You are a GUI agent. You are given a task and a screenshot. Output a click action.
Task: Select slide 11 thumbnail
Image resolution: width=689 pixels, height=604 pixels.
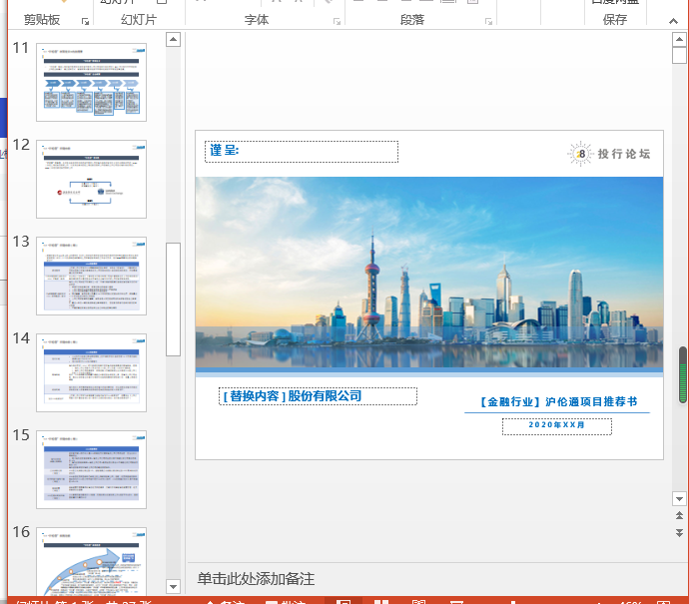[x=92, y=82]
